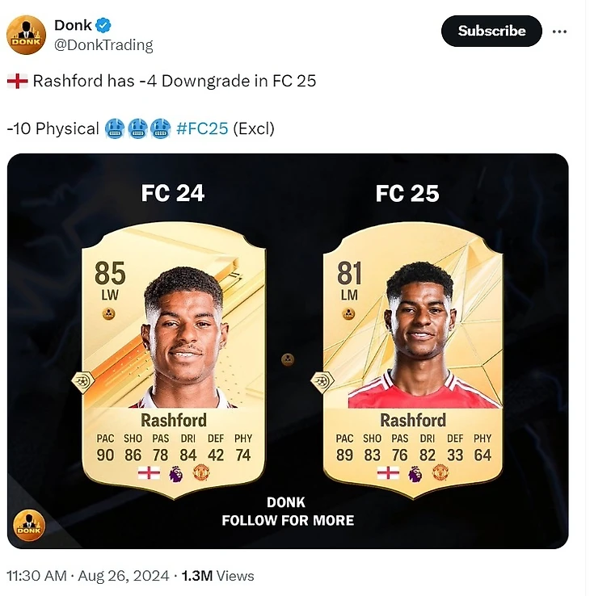The height and width of the screenshot is (596, 590).
Task: Click England flag on FC 24 card
Action: [149, 473]
